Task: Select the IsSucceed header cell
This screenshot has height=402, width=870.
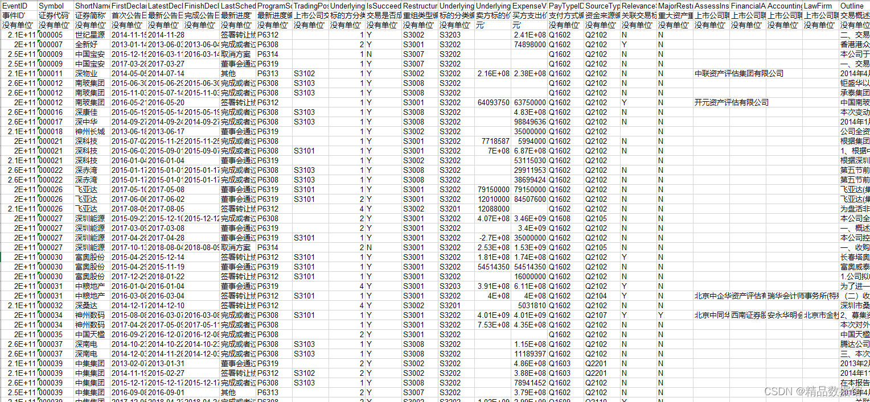Action: (383, 6)
